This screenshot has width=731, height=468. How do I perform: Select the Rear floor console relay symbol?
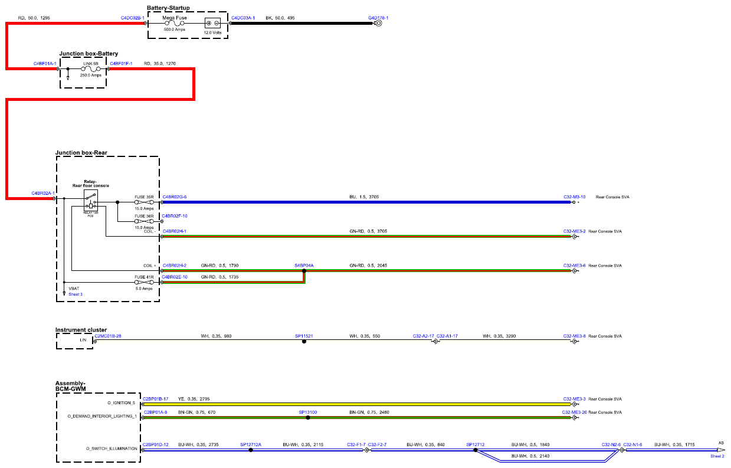[x=90, y=200]
